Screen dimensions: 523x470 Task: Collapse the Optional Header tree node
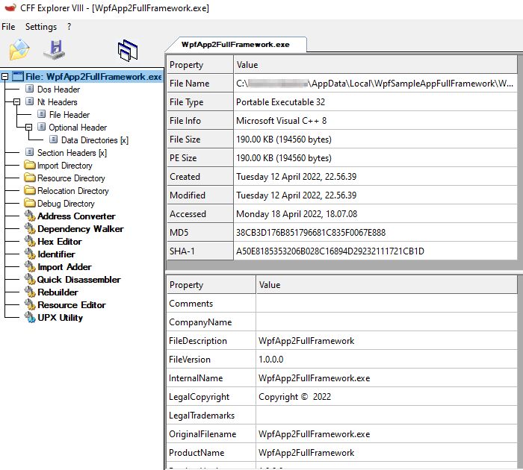[29, 128]
